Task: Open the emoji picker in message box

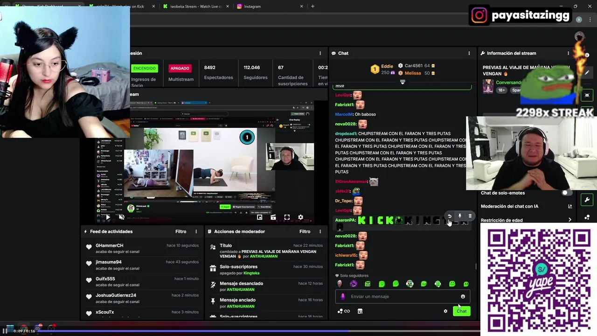Action: 463,296
